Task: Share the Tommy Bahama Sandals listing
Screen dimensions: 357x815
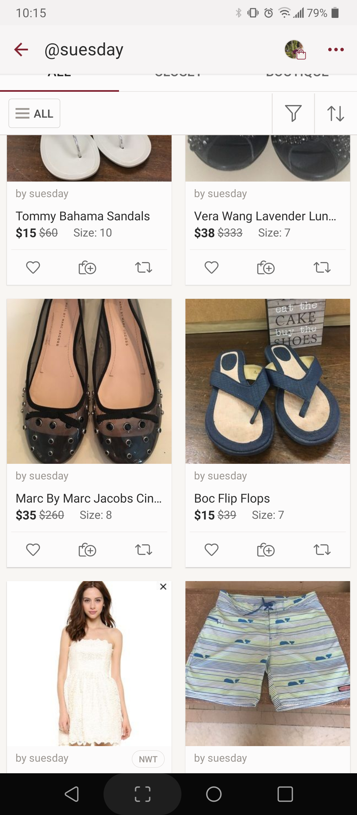Action: pyautogui.click(x=143, y=267)
